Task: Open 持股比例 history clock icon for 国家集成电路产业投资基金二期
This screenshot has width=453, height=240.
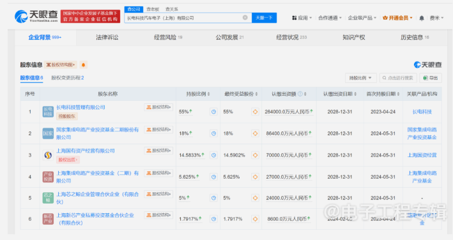Action: click(213, 133)
